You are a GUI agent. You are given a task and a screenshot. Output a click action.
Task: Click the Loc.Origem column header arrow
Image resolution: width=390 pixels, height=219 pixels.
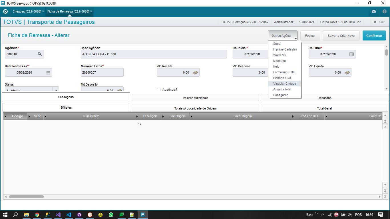[x=163, y=116]
